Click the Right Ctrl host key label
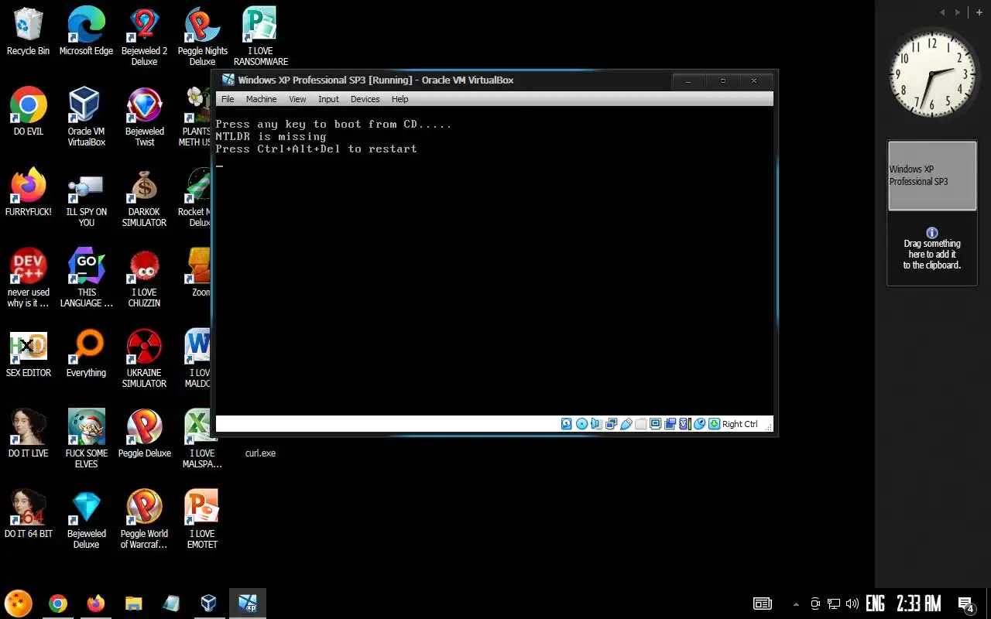Image resolution: width=991 pixels, height=619 pixels. 740,424
